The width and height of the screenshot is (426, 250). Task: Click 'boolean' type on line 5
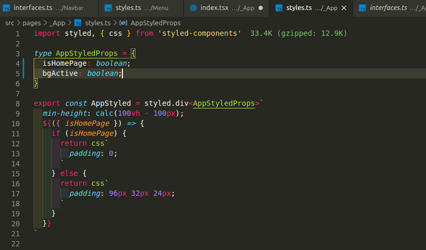[102, 73]
